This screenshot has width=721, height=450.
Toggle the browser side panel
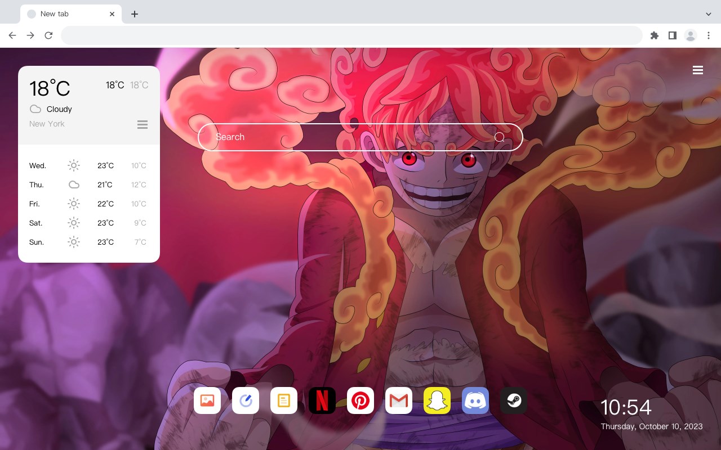[x=672, y=35]
